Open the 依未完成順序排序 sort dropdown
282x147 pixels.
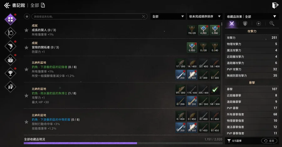[205, 17]
